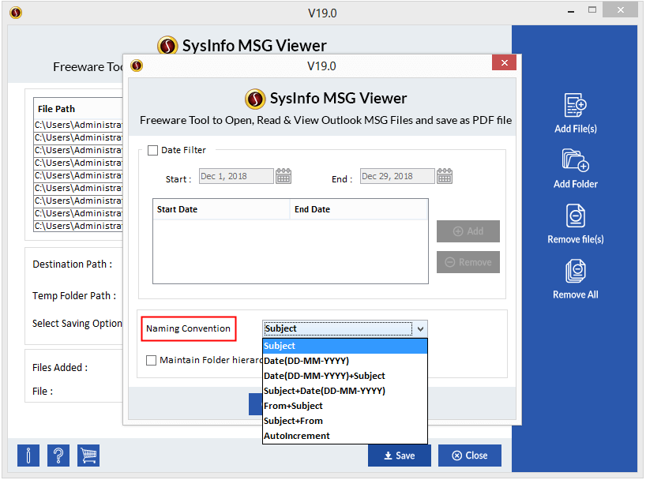
Task: Check Maintain Folder hierarchy option
Action: (x=151, y=361)
